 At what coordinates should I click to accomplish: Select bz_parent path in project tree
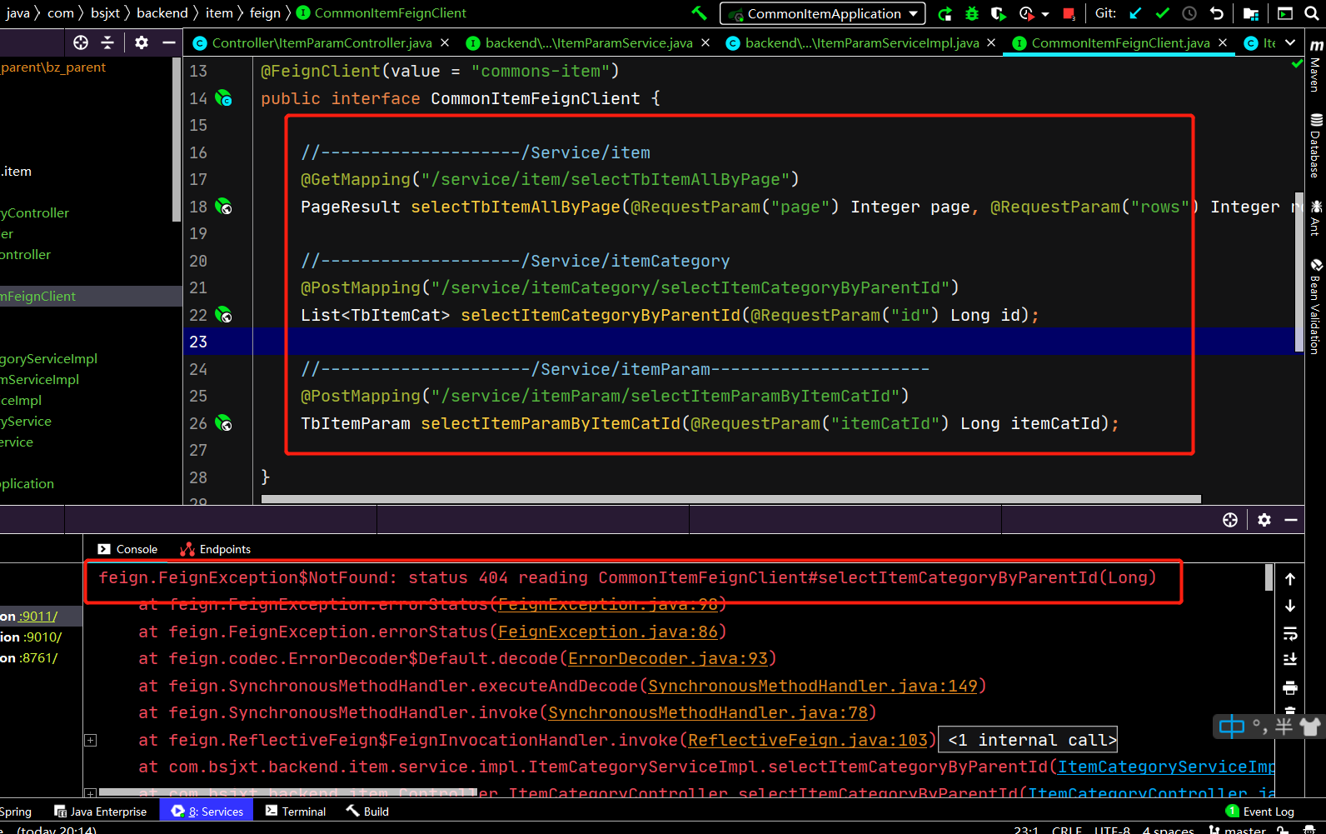tap(53, 67)
